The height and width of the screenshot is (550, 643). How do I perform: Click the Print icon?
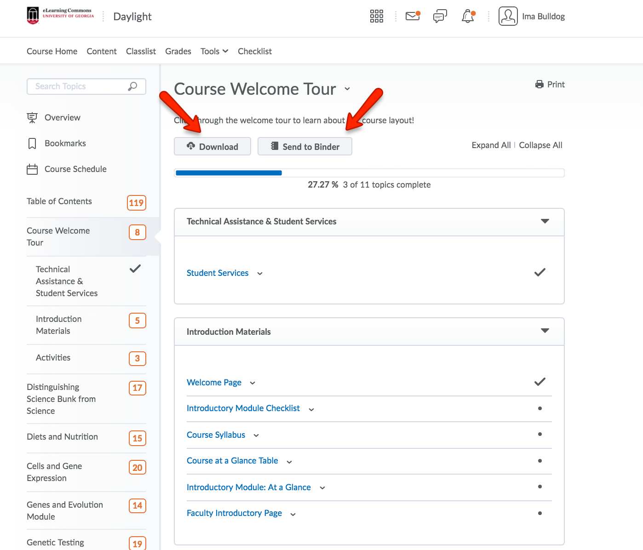click(x=539, y=85)
